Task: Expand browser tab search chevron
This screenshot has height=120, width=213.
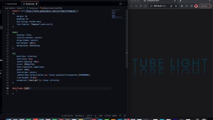Action: coord(210,1)
